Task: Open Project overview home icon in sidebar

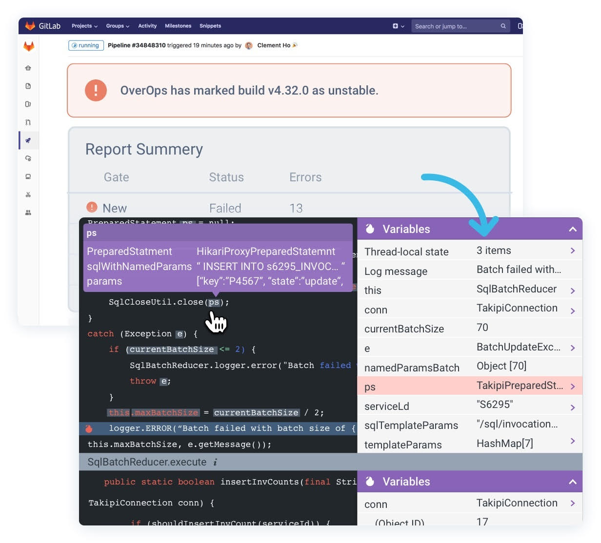Action: [28, 68]
